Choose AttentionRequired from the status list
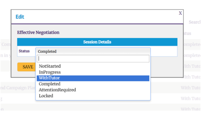Viewport: 210px width, 116px height. coord(57,90)
